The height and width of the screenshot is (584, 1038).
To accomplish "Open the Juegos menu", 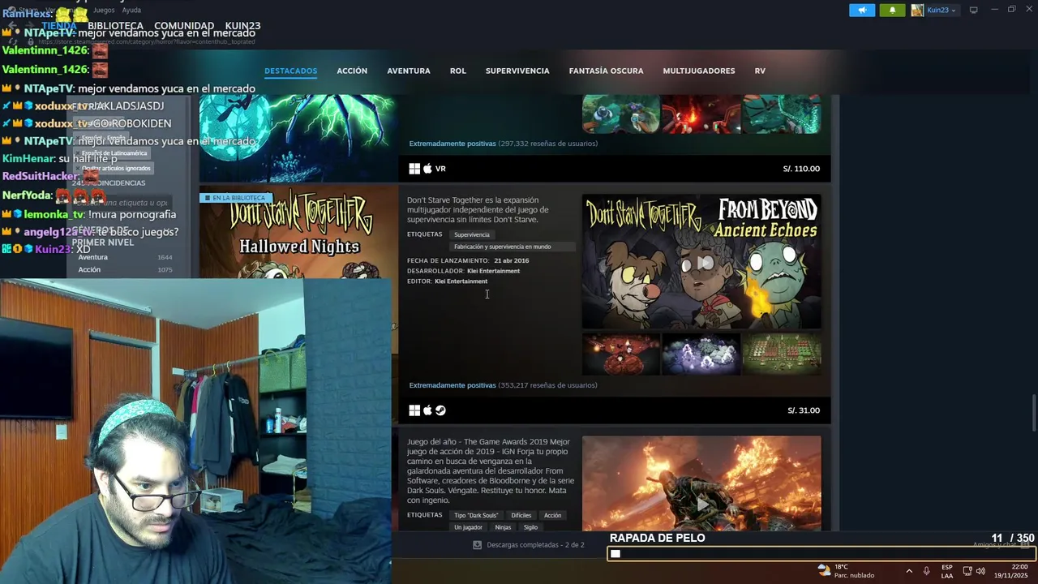I will [104, 10].
